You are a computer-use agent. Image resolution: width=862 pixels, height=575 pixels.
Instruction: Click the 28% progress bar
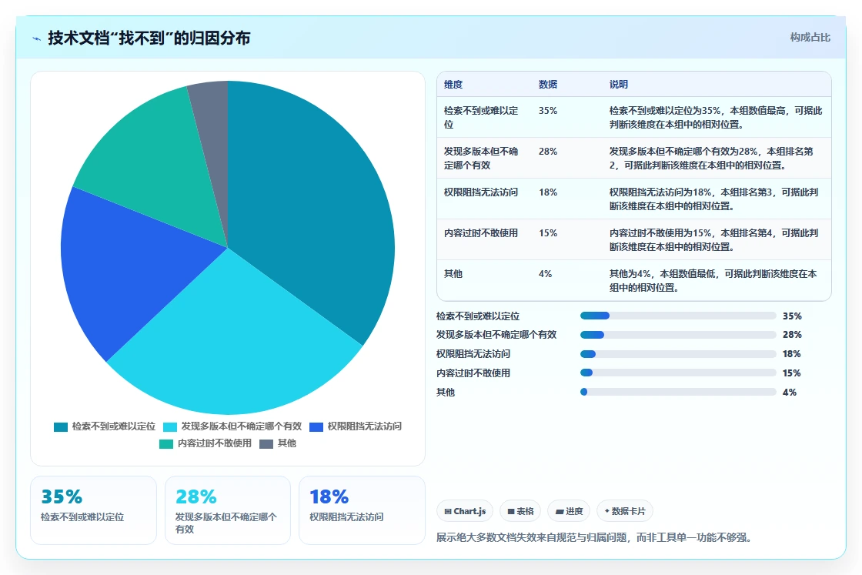(678, 335)
